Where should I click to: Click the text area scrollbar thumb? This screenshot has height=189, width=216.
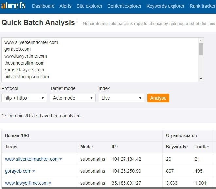(201, 49)
